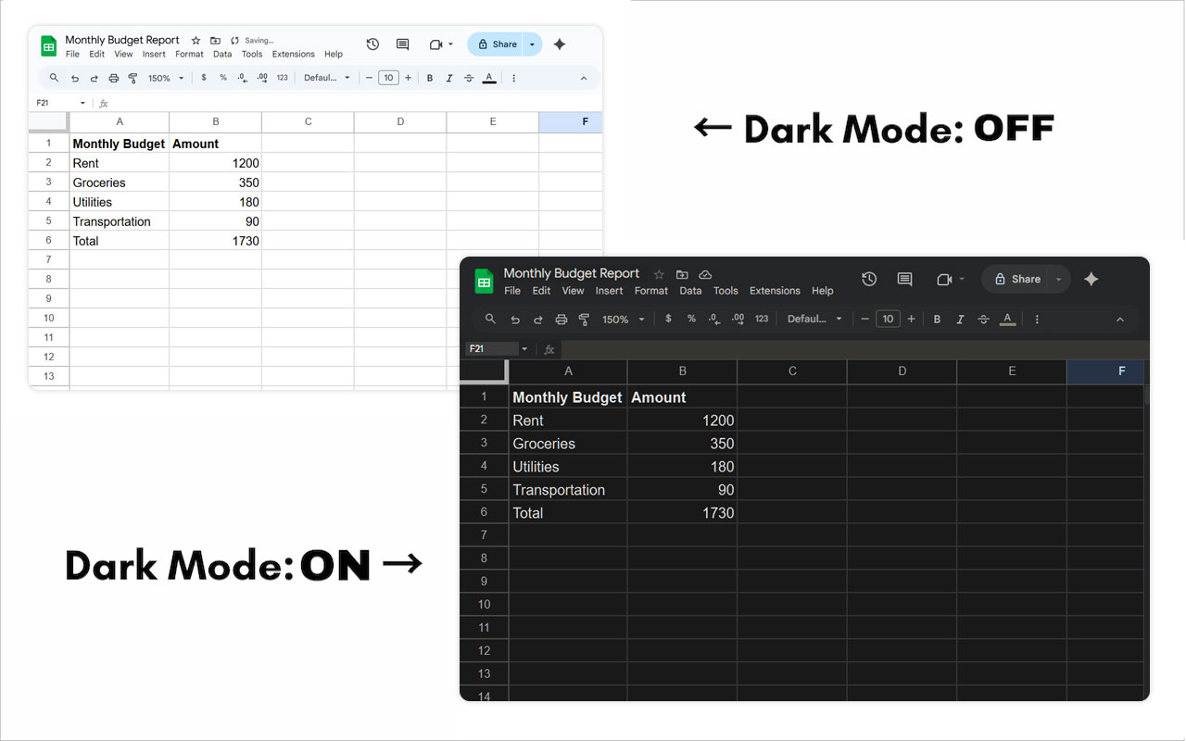The image size is (1186, 741).
Task: Apply strikethrough to the selection
Action: [982, 319]
